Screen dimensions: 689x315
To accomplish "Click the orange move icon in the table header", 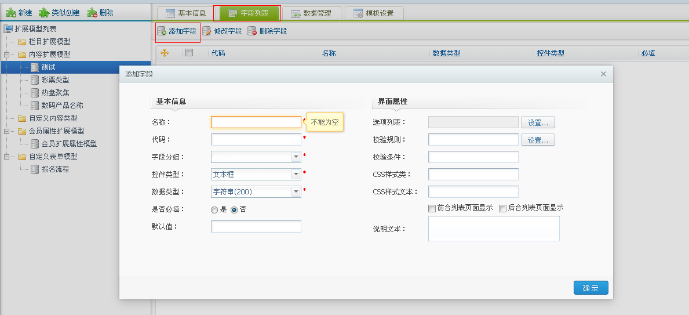I will (x=164, y=53).
